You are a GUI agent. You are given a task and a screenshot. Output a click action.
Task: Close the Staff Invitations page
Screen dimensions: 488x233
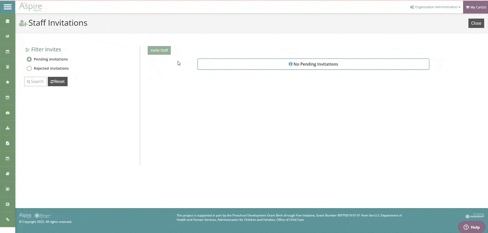(476, 23)
